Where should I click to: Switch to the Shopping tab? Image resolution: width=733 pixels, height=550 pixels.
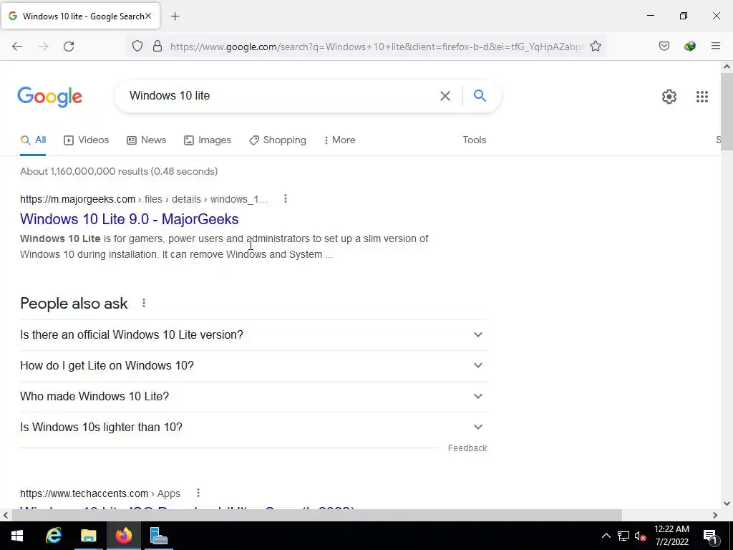[x=278, y=140]
